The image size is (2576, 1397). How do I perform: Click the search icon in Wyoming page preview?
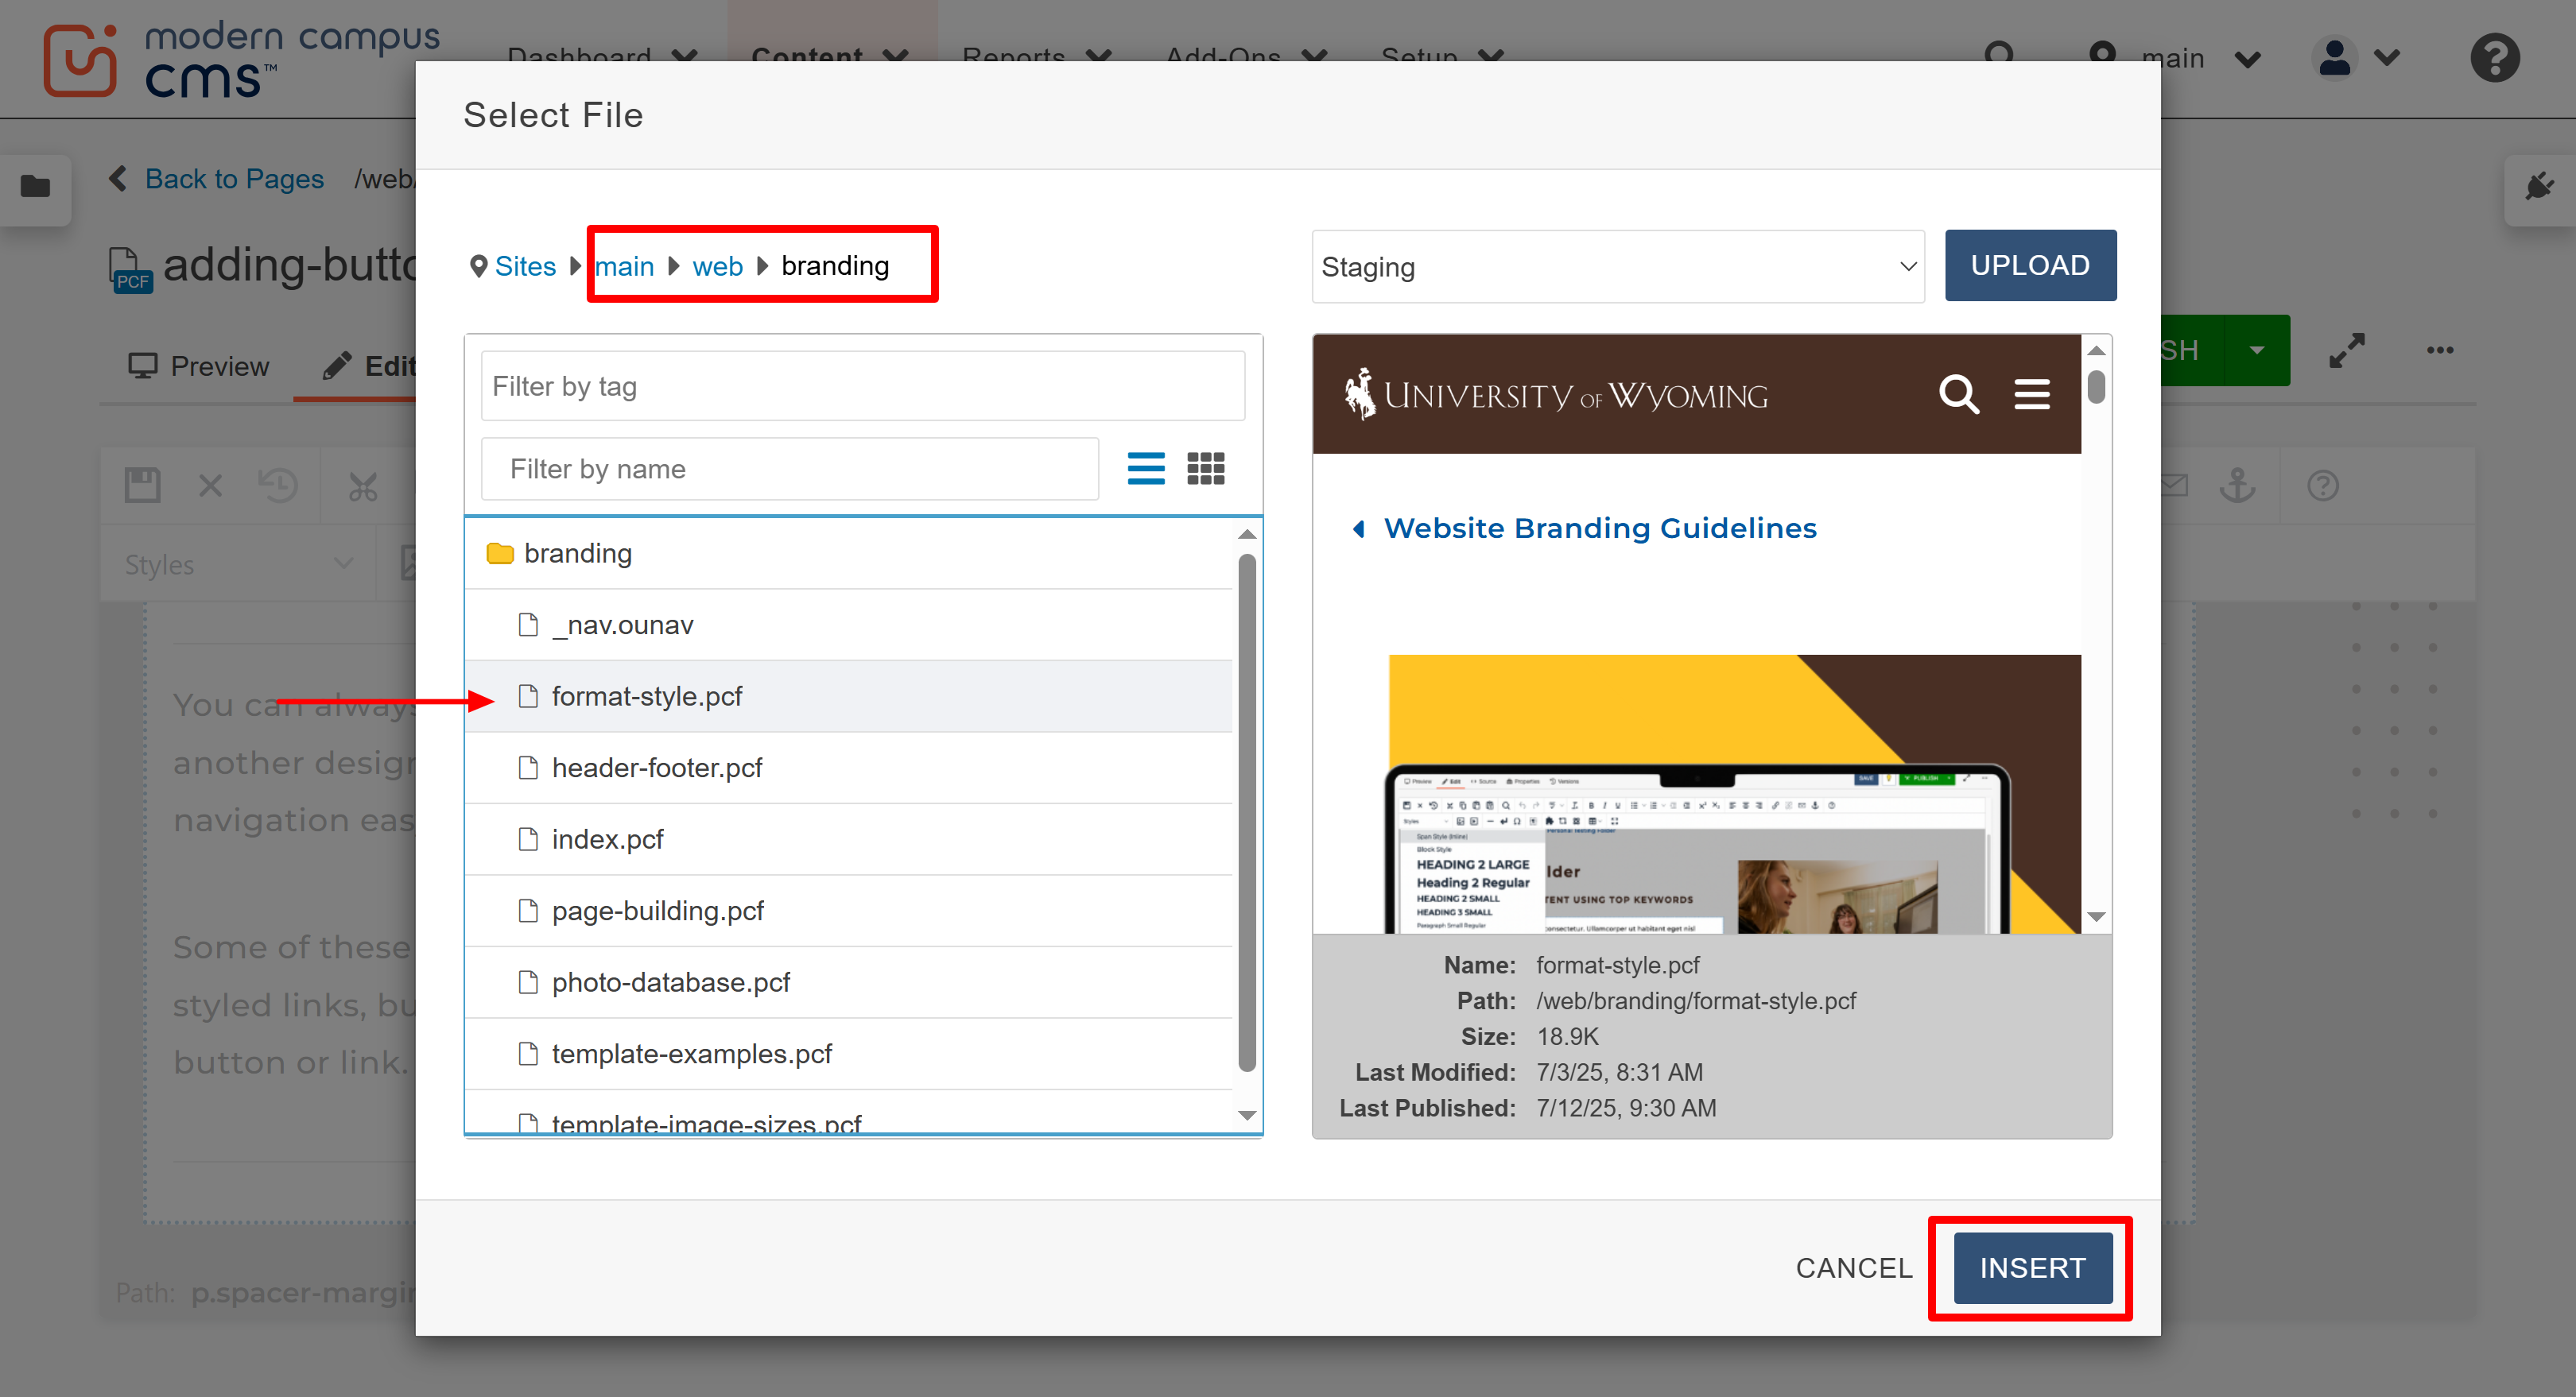pyautogui.click(x=1959, y=393)
